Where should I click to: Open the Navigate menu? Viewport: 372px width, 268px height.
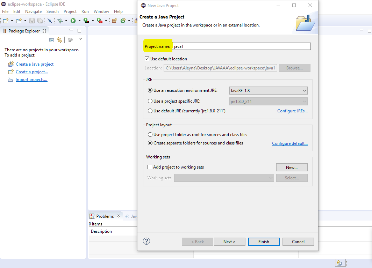tap(34, 12)
